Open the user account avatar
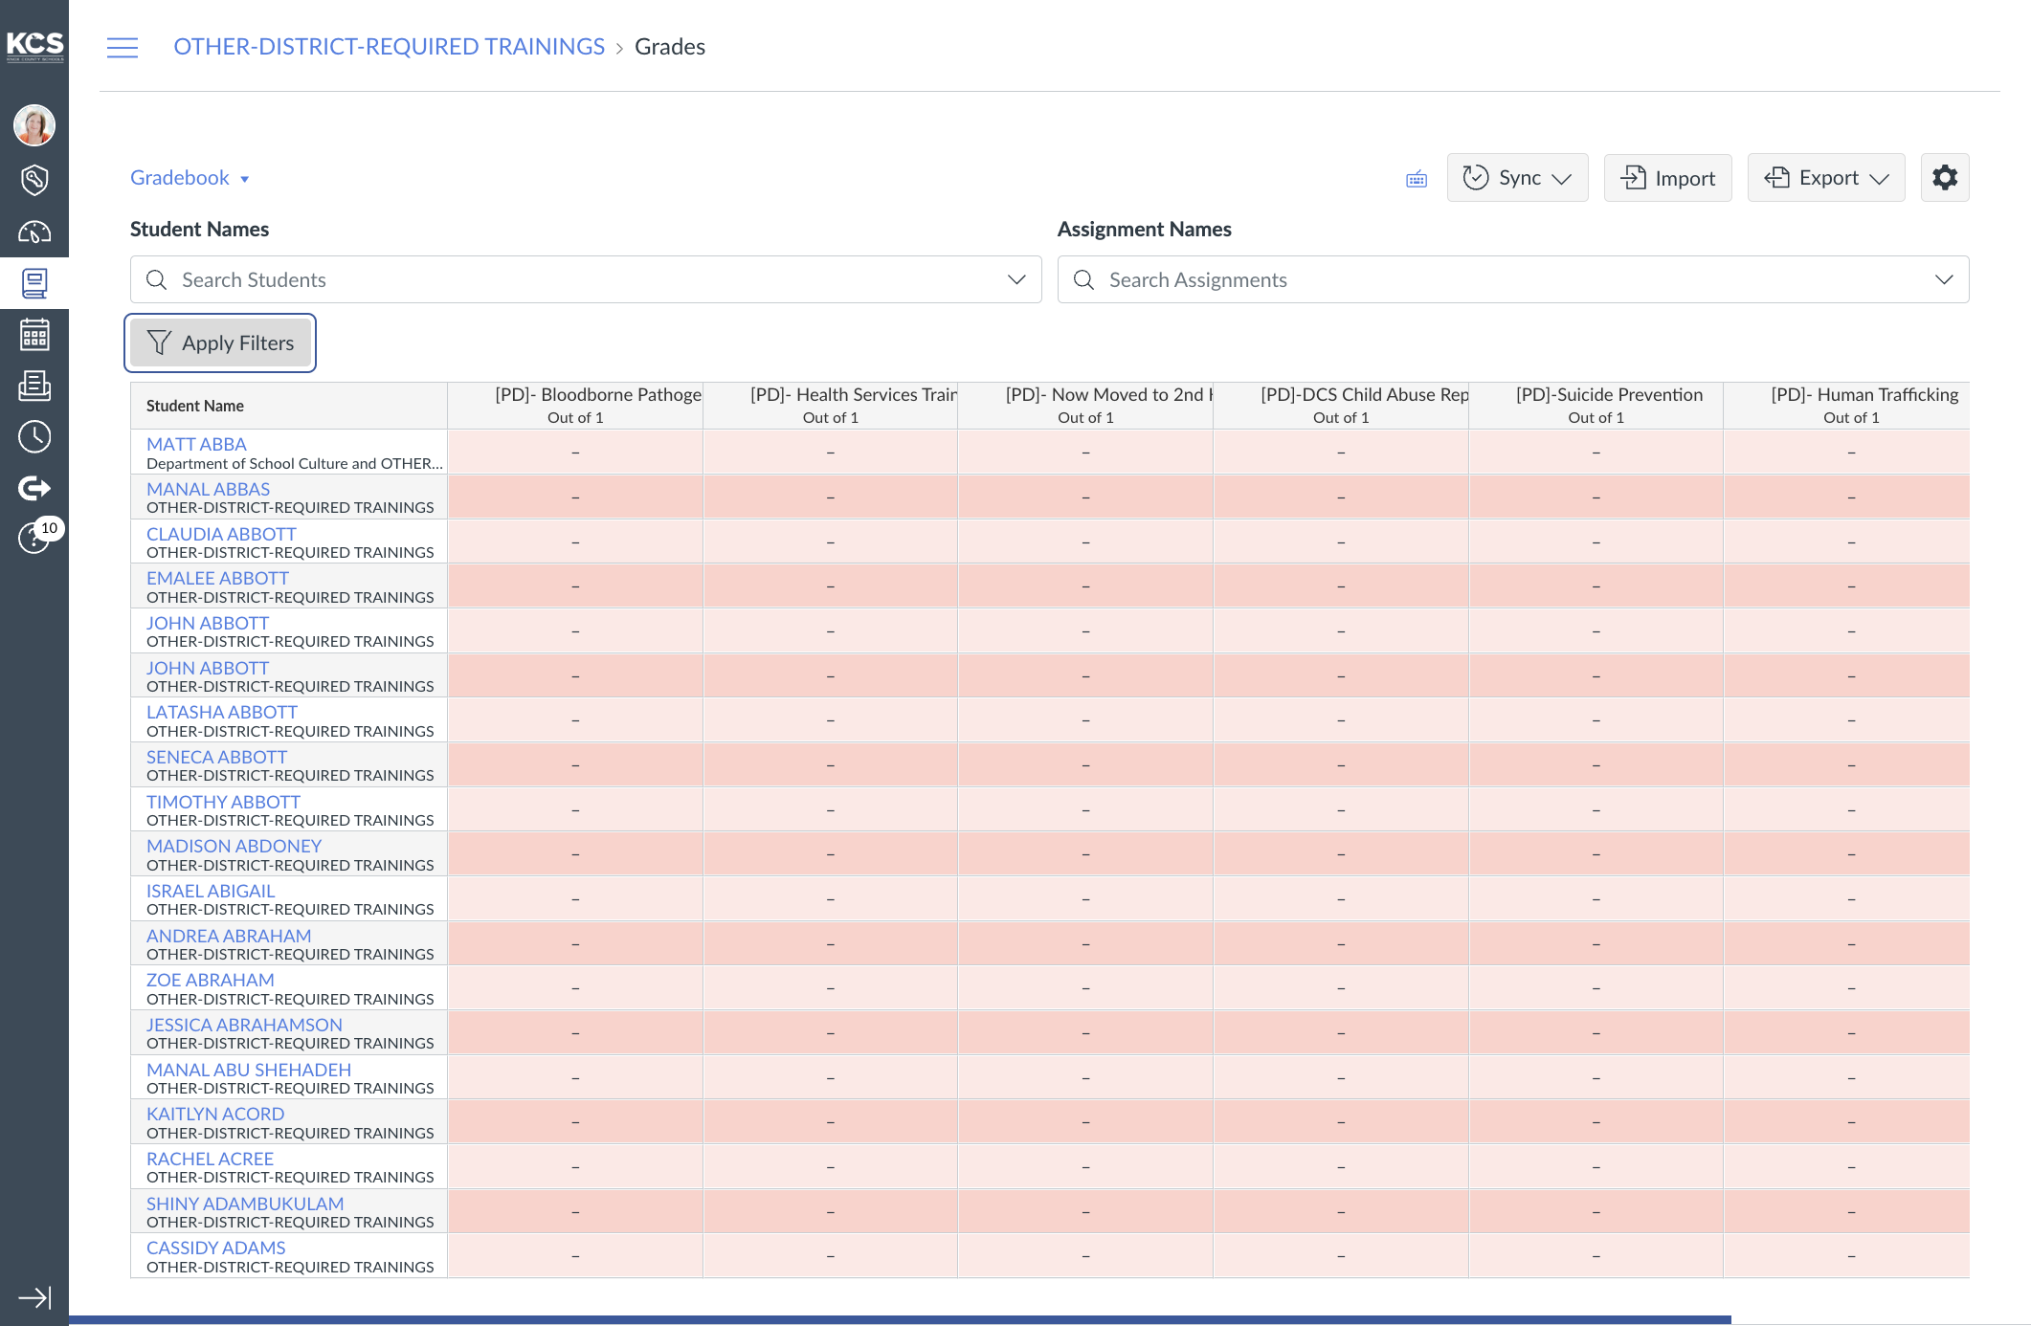Screen dimensions: 2031x1326 point(34,125)
